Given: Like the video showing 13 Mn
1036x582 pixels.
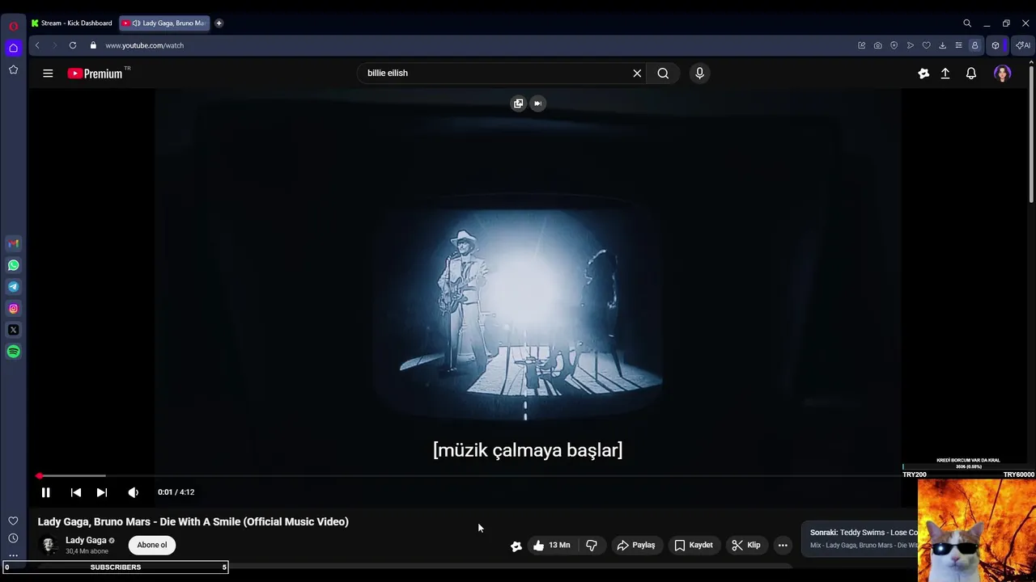Looking at the screenshot, I should point(551,546).
